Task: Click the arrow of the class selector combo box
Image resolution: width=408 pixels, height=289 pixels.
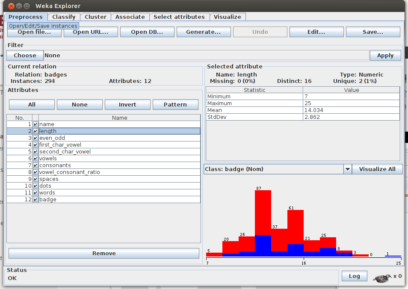Action: (347, 169)
